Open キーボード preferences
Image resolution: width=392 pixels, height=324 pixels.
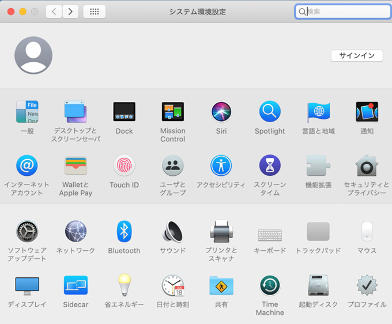270,235
